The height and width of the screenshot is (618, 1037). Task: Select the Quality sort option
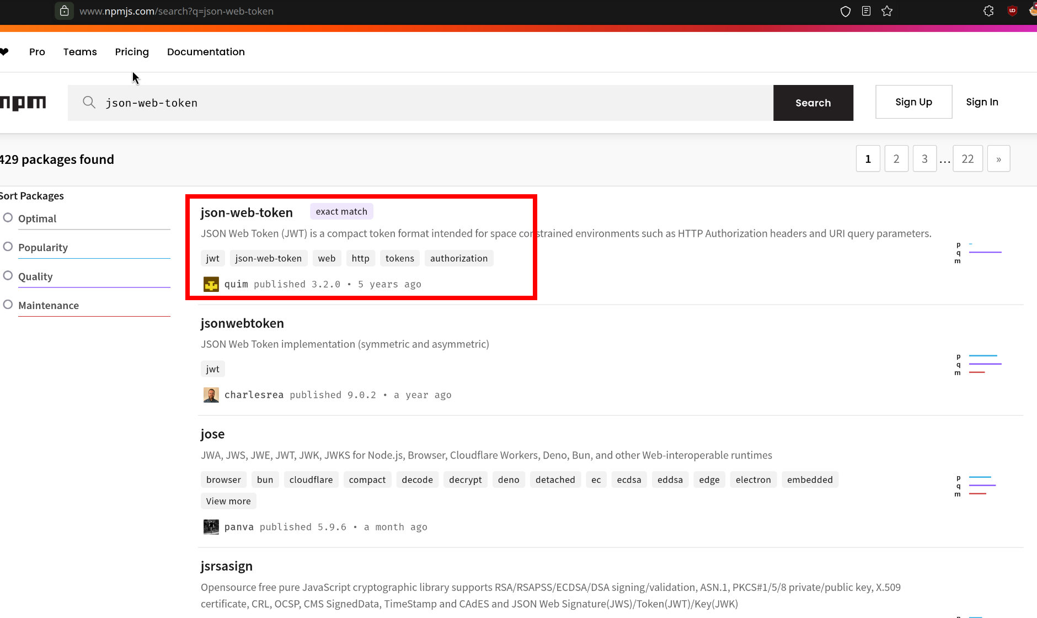[x=8, y=276]
